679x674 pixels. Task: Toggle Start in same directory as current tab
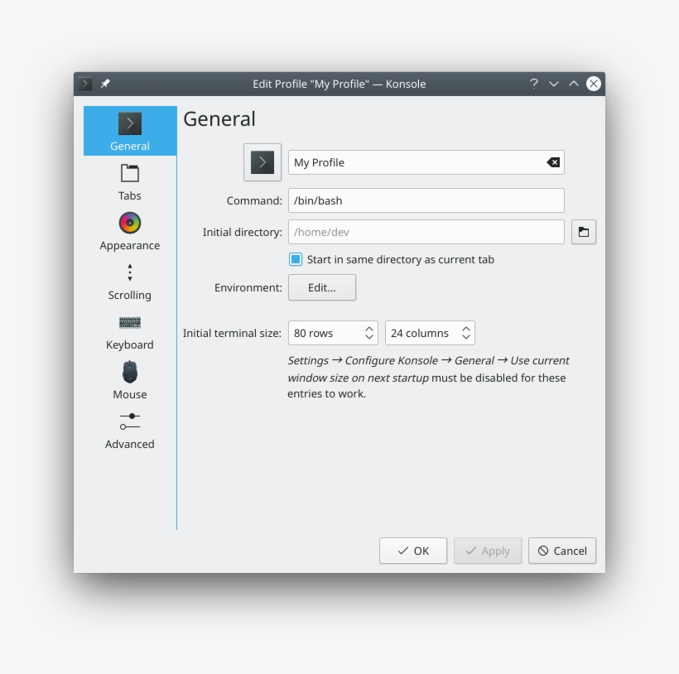point(296,259)
